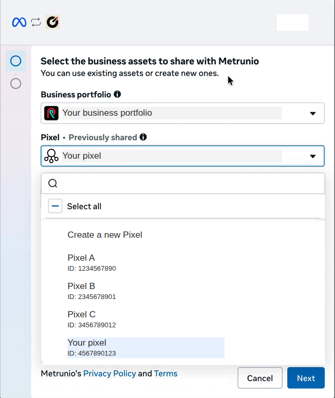Click the sync arrows icon in header
This screenshot has width=335, height=398.
[x=36, y=23]
